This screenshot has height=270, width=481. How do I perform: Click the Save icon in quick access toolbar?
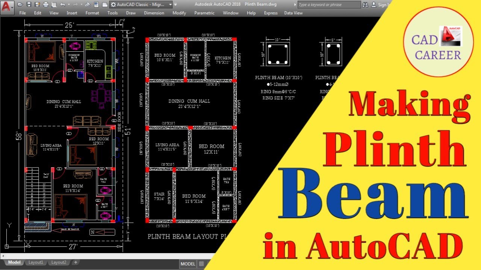tap(29, 4)
